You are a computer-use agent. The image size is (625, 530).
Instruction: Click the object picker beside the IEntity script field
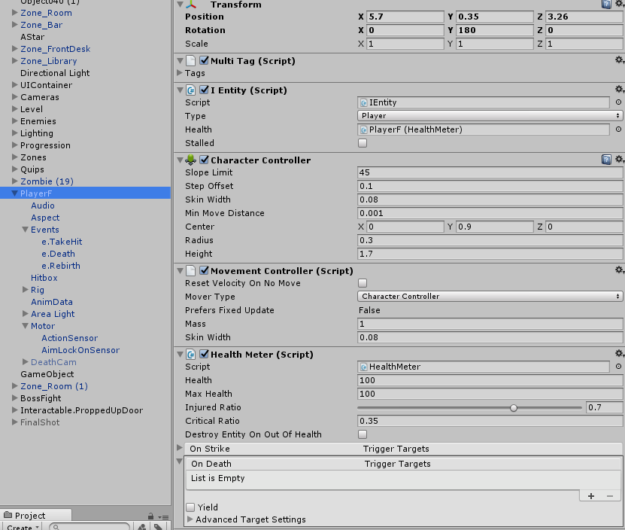[x=617, y=102]
